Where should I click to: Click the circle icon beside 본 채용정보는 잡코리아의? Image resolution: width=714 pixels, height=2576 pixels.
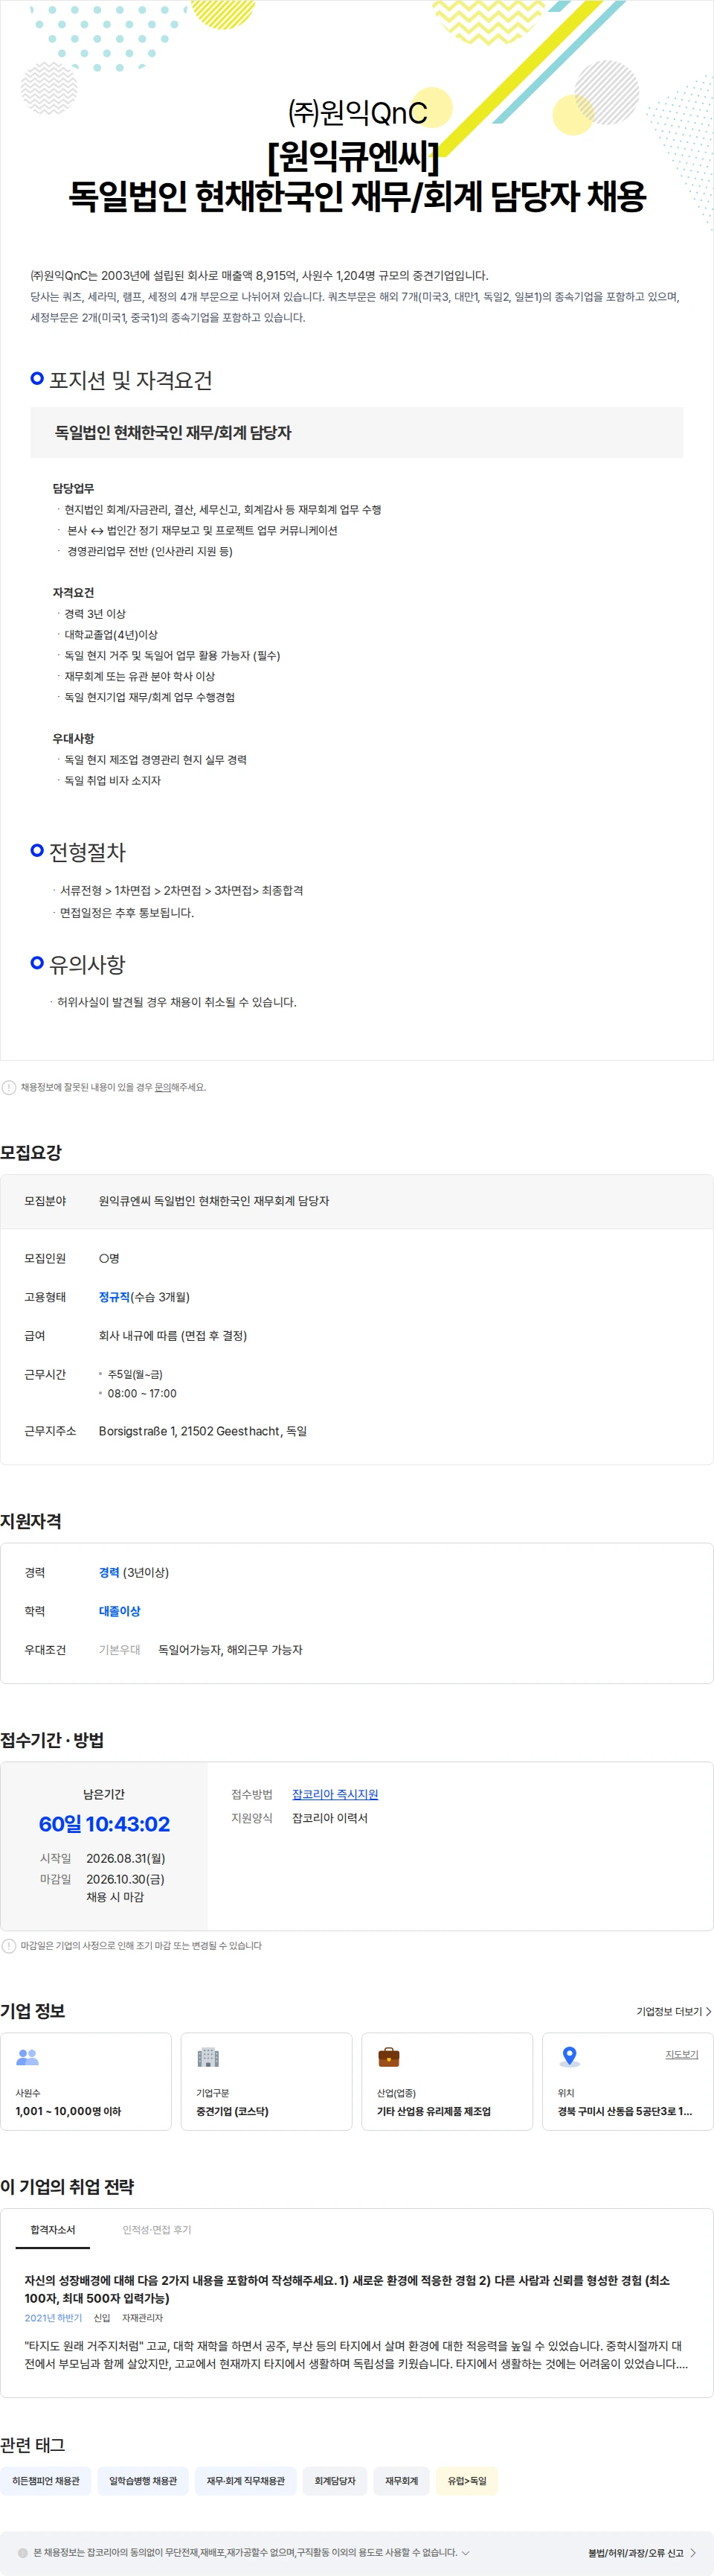tap(23, 2552)
